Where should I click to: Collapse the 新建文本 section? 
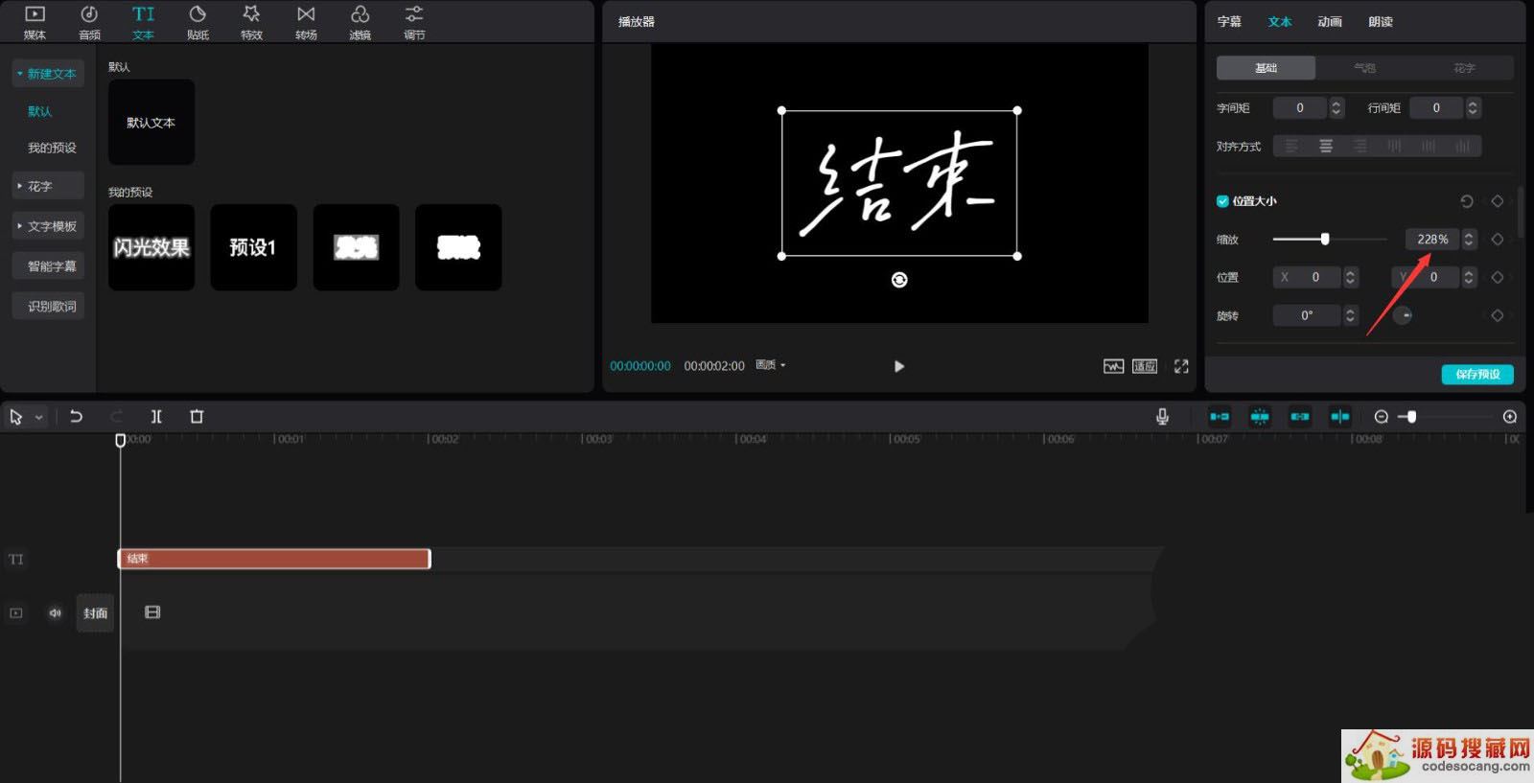tap(48, 74)
